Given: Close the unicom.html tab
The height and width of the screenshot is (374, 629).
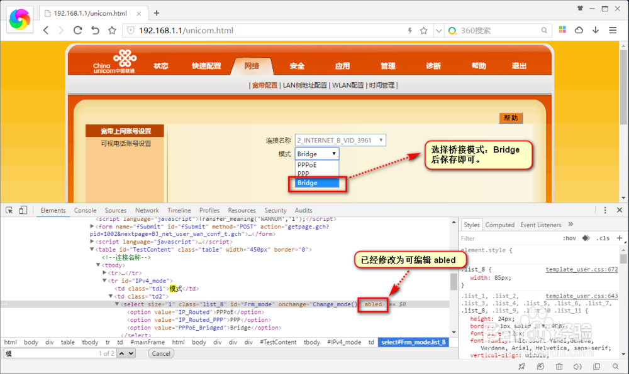Looking at the screenshot, I should point(139,14).
